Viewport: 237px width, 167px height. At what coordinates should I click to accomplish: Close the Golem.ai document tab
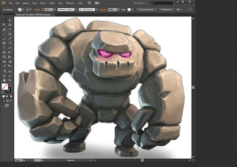click(53, 15)
